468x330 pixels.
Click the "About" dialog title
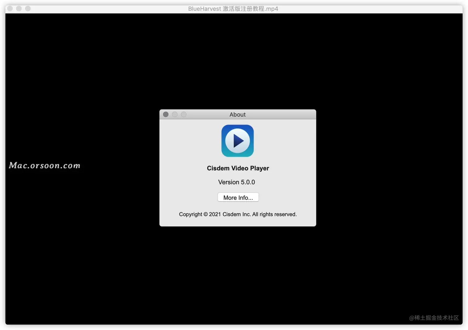237,115
